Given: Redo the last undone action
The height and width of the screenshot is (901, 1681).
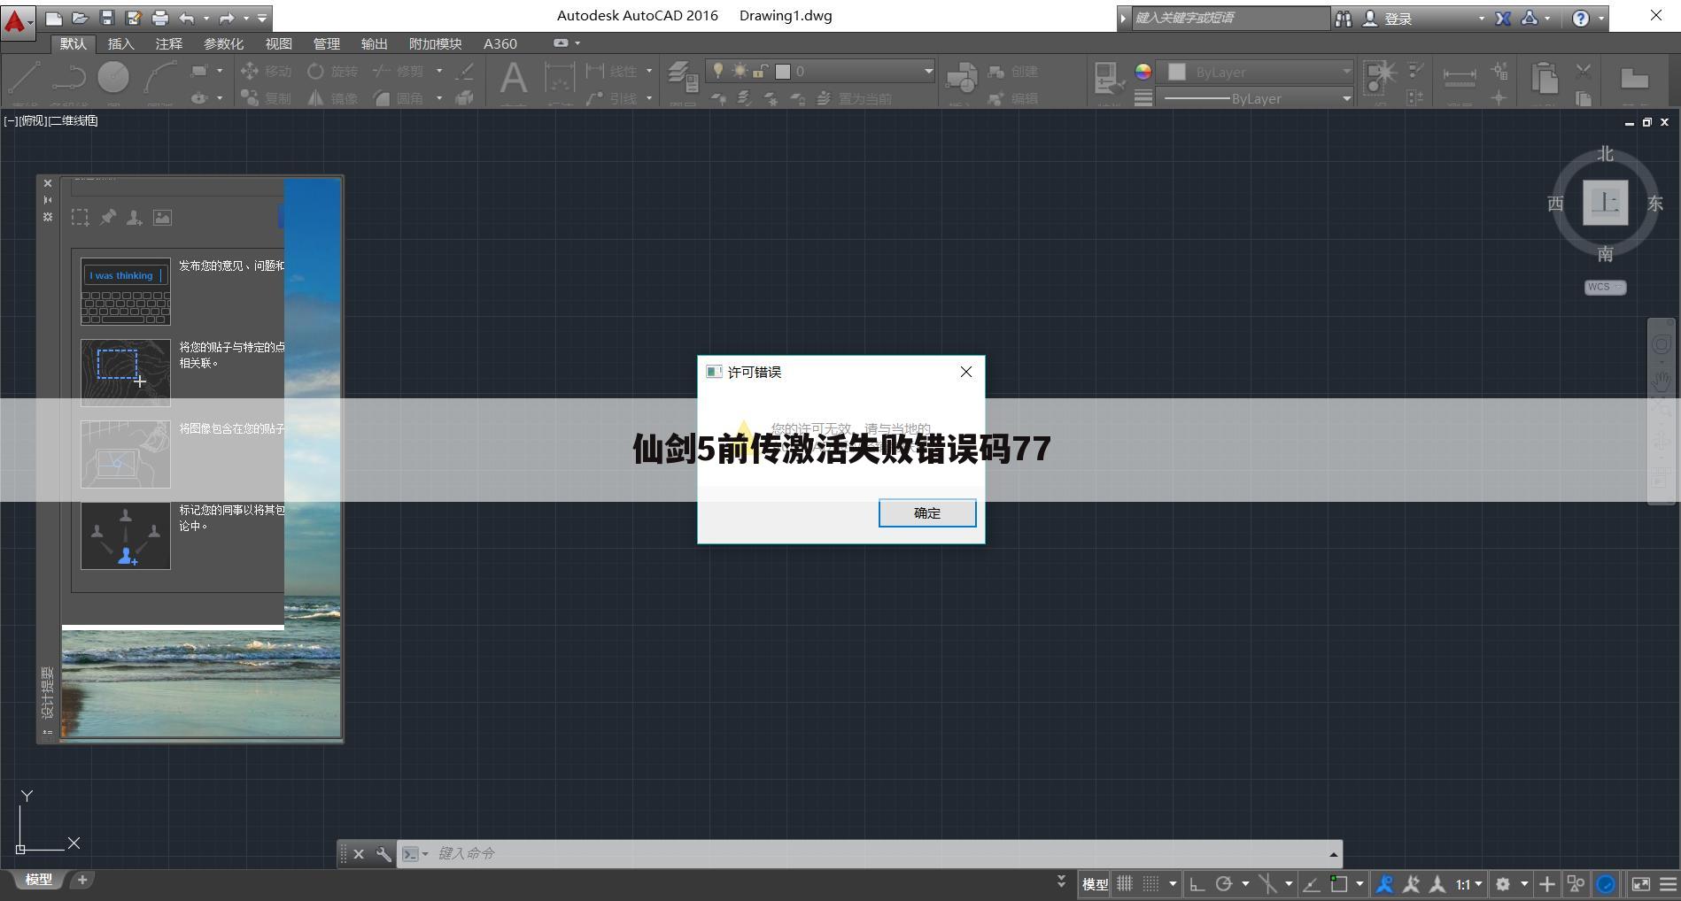Looking at the screenshot, I should point(228,18).
